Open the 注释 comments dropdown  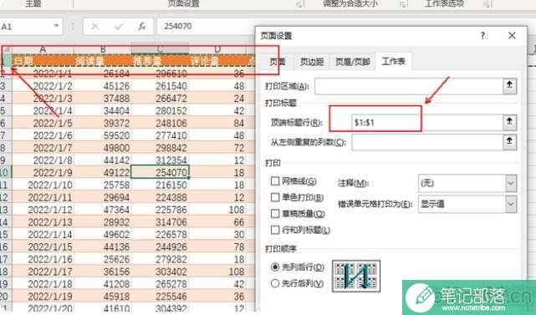pos(511,184)
